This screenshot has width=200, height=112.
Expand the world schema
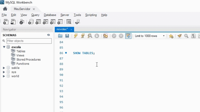[x=4, y=76]
